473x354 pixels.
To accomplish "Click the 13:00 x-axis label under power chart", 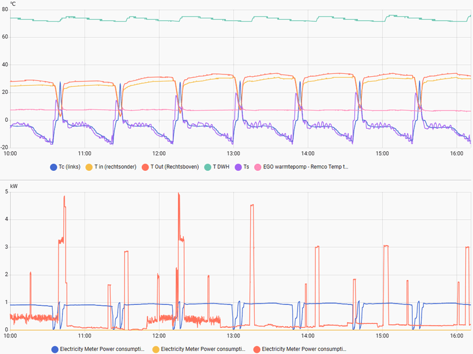I will (233, 336).
